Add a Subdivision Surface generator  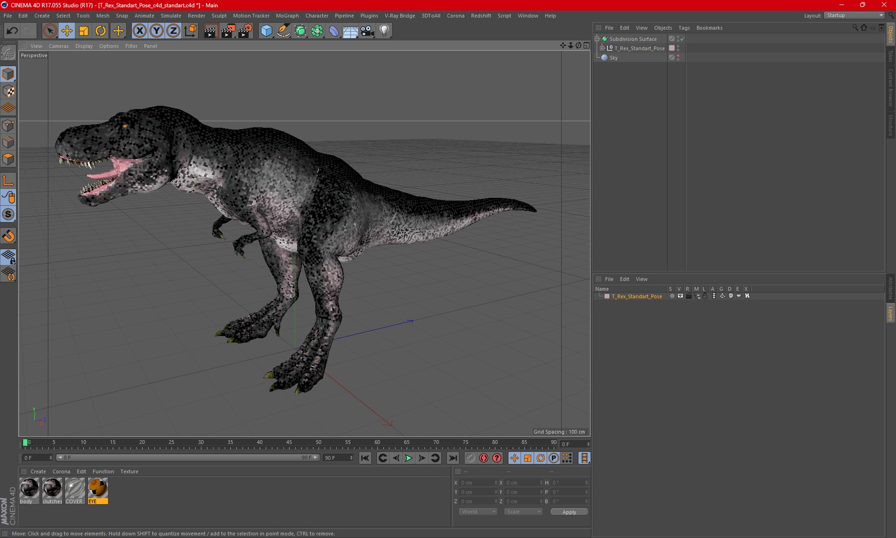pos(300,31)
